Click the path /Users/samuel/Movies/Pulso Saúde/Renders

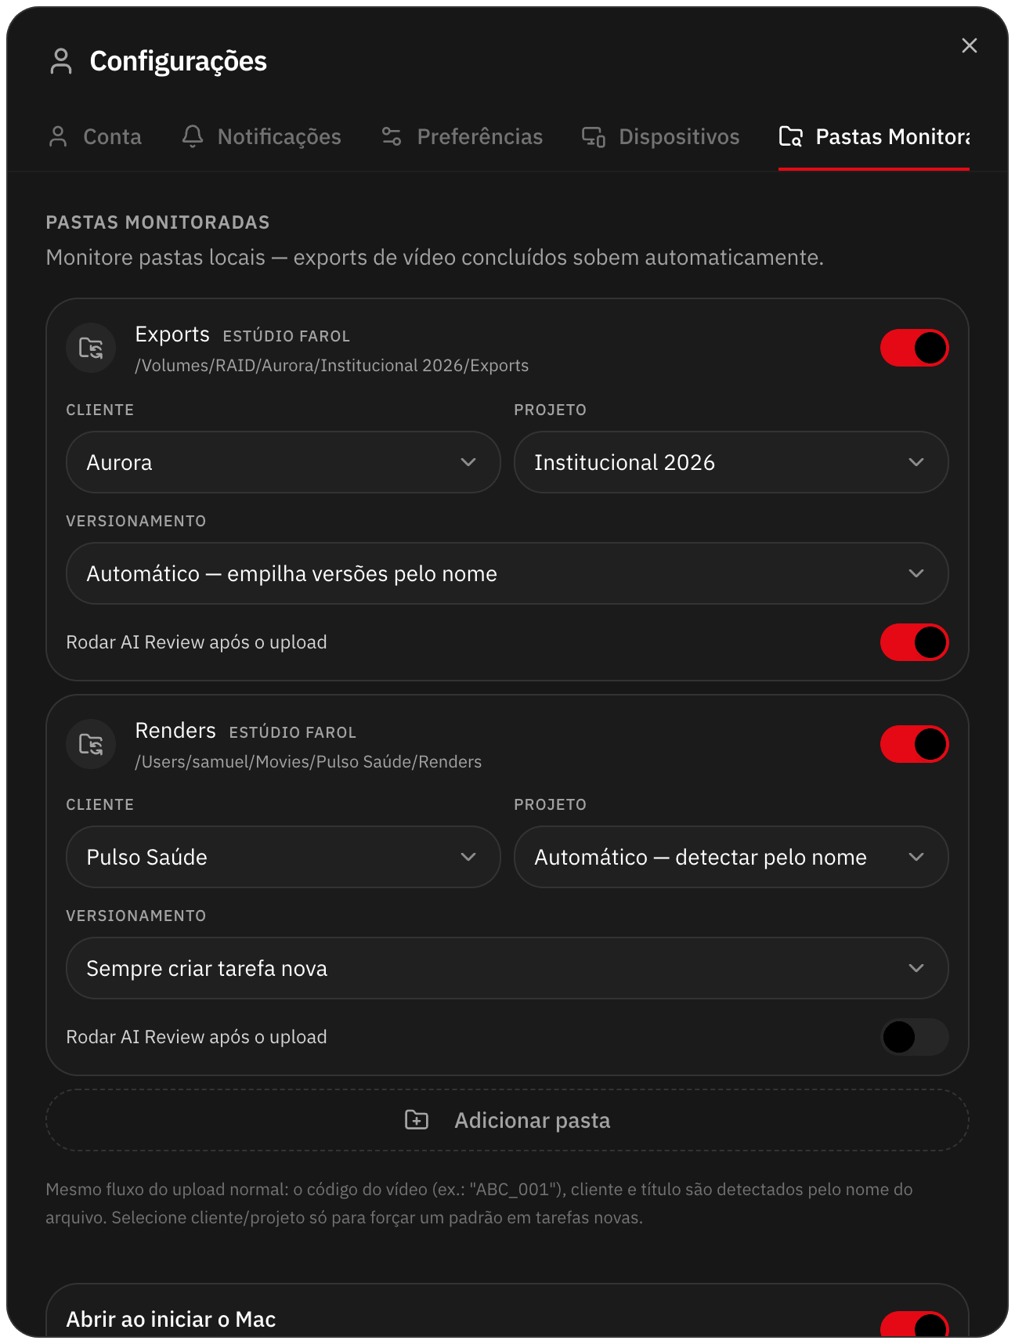(x=309, y=762)
